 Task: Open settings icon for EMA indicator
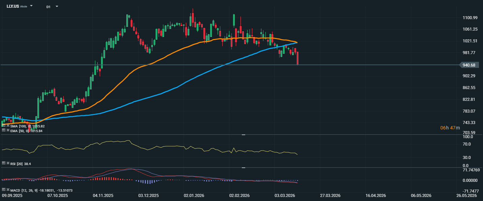point(3,130)
